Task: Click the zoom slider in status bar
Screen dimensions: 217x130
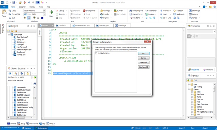Action: [x=11, y=128]
